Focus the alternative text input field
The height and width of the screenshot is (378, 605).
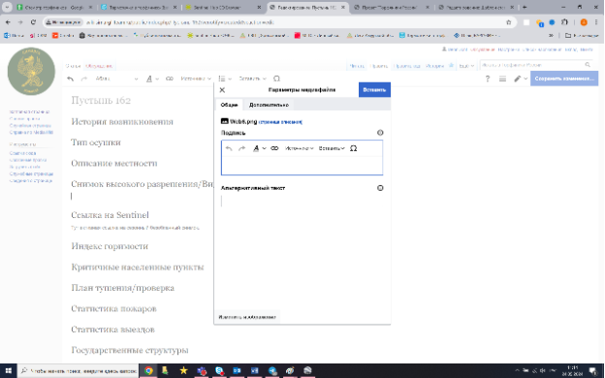(302, 201)
